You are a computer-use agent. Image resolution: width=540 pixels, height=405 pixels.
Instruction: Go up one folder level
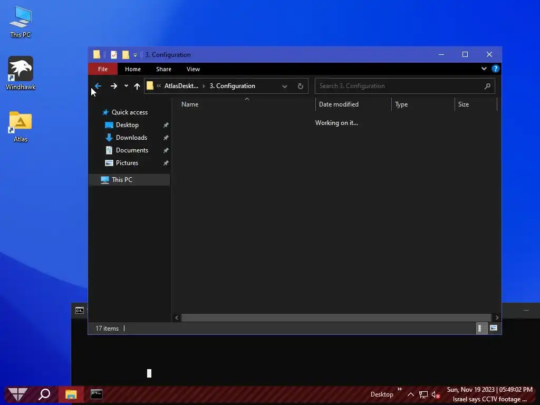tap(137, 86)
